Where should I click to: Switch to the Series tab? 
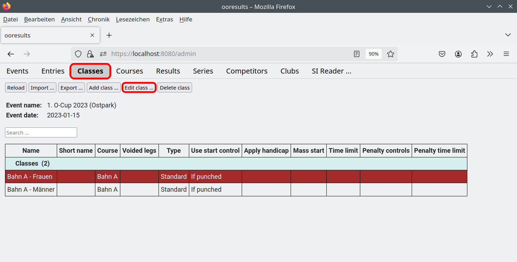[x=203, y=71]
